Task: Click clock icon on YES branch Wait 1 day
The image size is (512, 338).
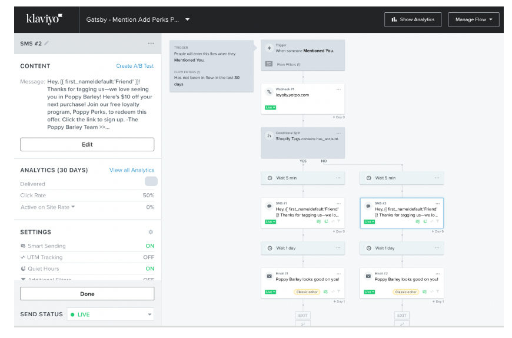Action: (x=270, y=248)
